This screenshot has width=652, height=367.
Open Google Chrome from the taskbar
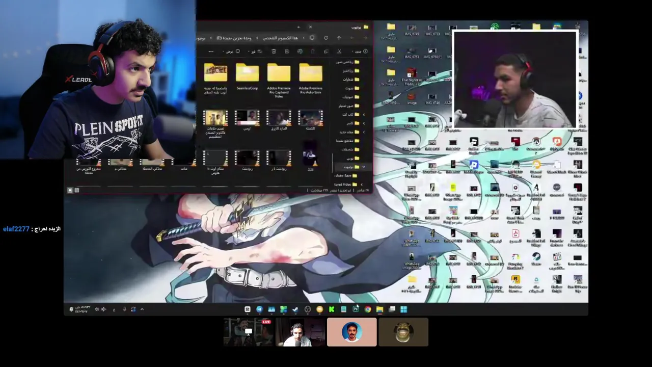point(368,309)
